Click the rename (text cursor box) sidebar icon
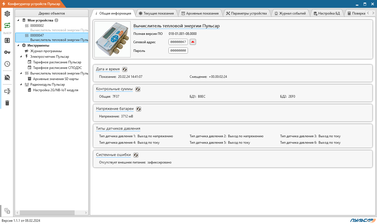 [7, 91]
